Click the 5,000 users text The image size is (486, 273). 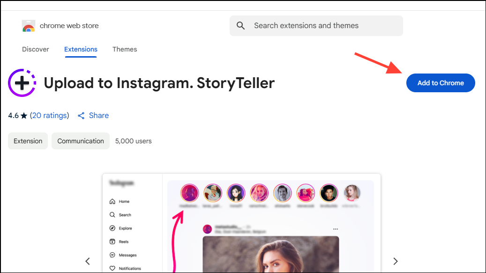[x=133, y=141]
